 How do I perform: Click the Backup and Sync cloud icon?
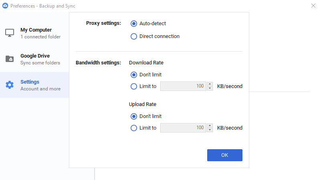[5, 6]
